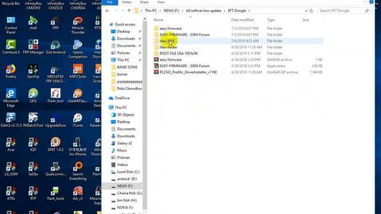Refresh the EFT Dongle folder view
Viewport: 381px width, 214px height.
tap(311, 11)
